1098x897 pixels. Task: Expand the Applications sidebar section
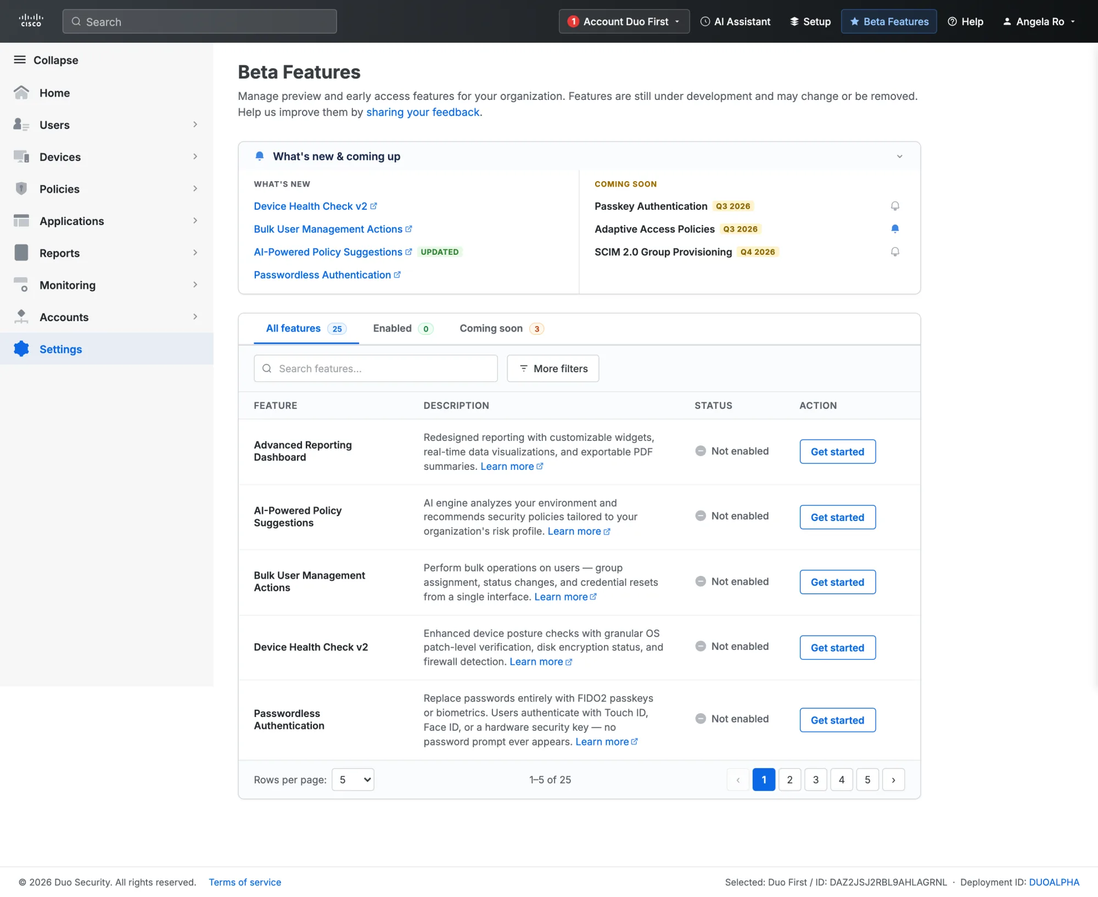point(195,221)
